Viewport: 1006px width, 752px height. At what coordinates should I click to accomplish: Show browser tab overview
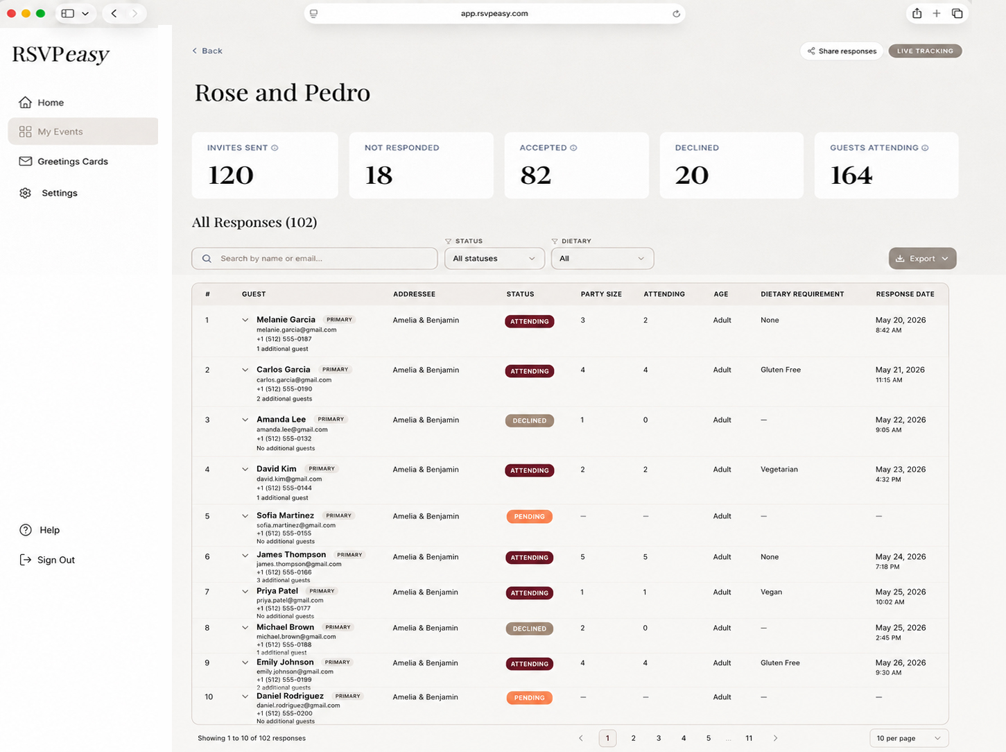(957, 13)
